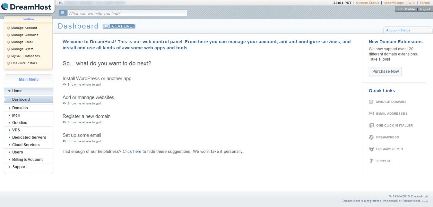
Task: Click the envelope icon beside Email Addresses
Action: point(371,114)
